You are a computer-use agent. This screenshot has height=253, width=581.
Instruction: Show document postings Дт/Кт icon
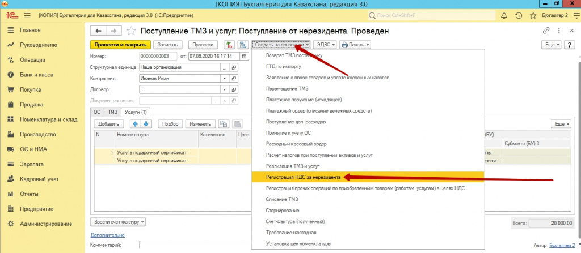229,45
